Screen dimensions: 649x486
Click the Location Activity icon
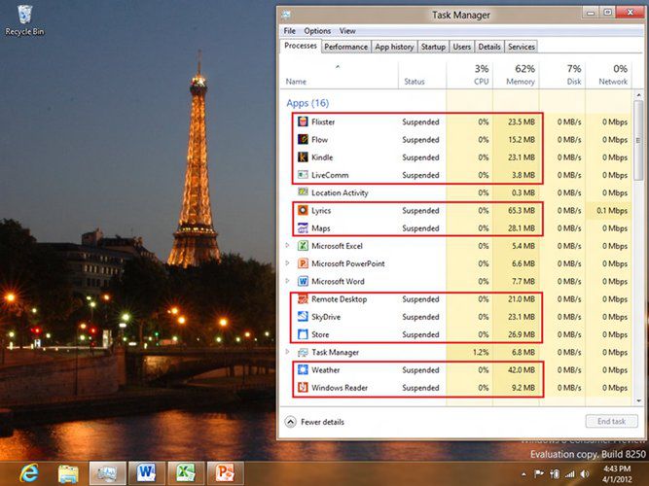303,192
